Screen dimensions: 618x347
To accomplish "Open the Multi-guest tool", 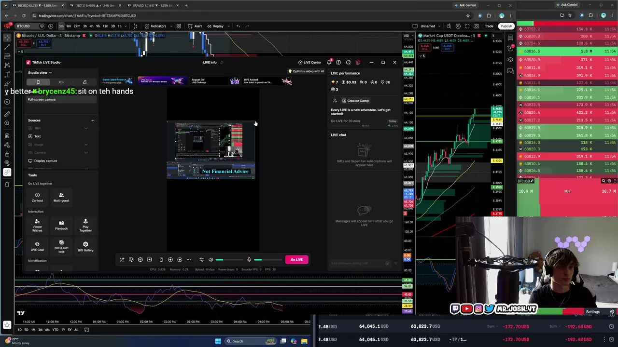I will coord(61,197).
